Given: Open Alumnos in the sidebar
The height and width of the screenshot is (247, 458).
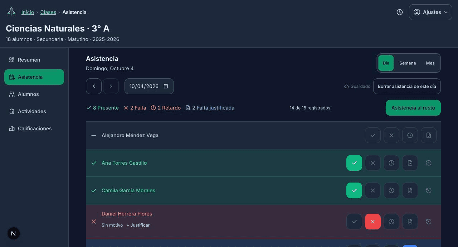Looking at the screenshot, I should [x=34, y=94].
